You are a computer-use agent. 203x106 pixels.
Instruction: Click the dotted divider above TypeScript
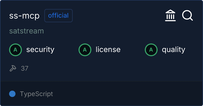101,81
